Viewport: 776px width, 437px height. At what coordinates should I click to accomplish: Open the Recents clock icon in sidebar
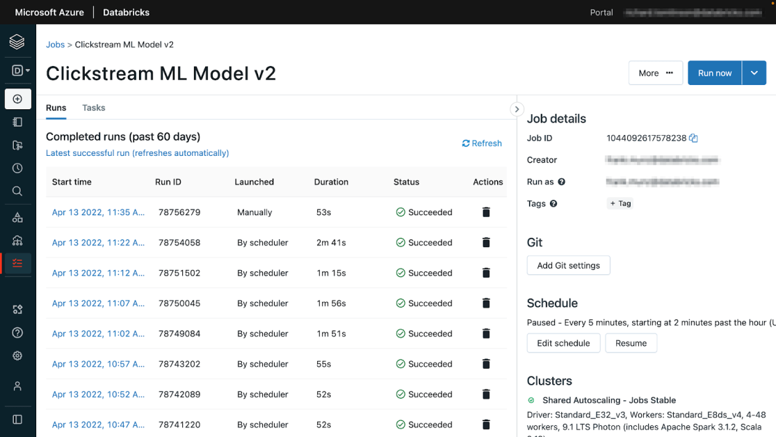pyautogui.click(x=17, y=168)
